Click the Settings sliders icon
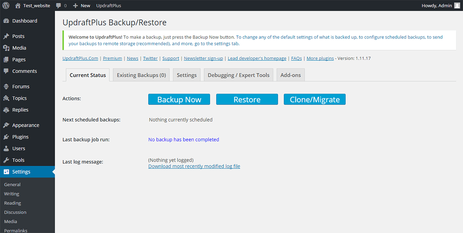 coord(6,172)
